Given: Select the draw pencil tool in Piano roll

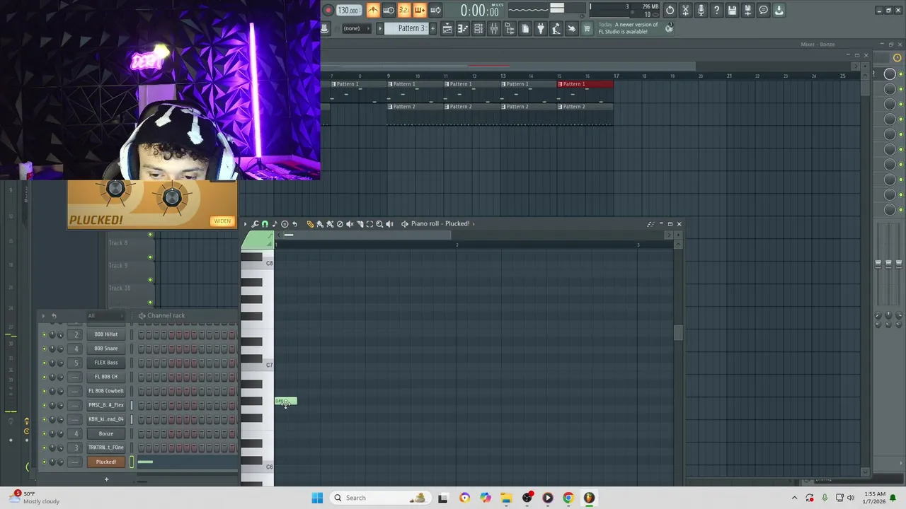Looking at the screenshot, I should [x=310, y=224].
